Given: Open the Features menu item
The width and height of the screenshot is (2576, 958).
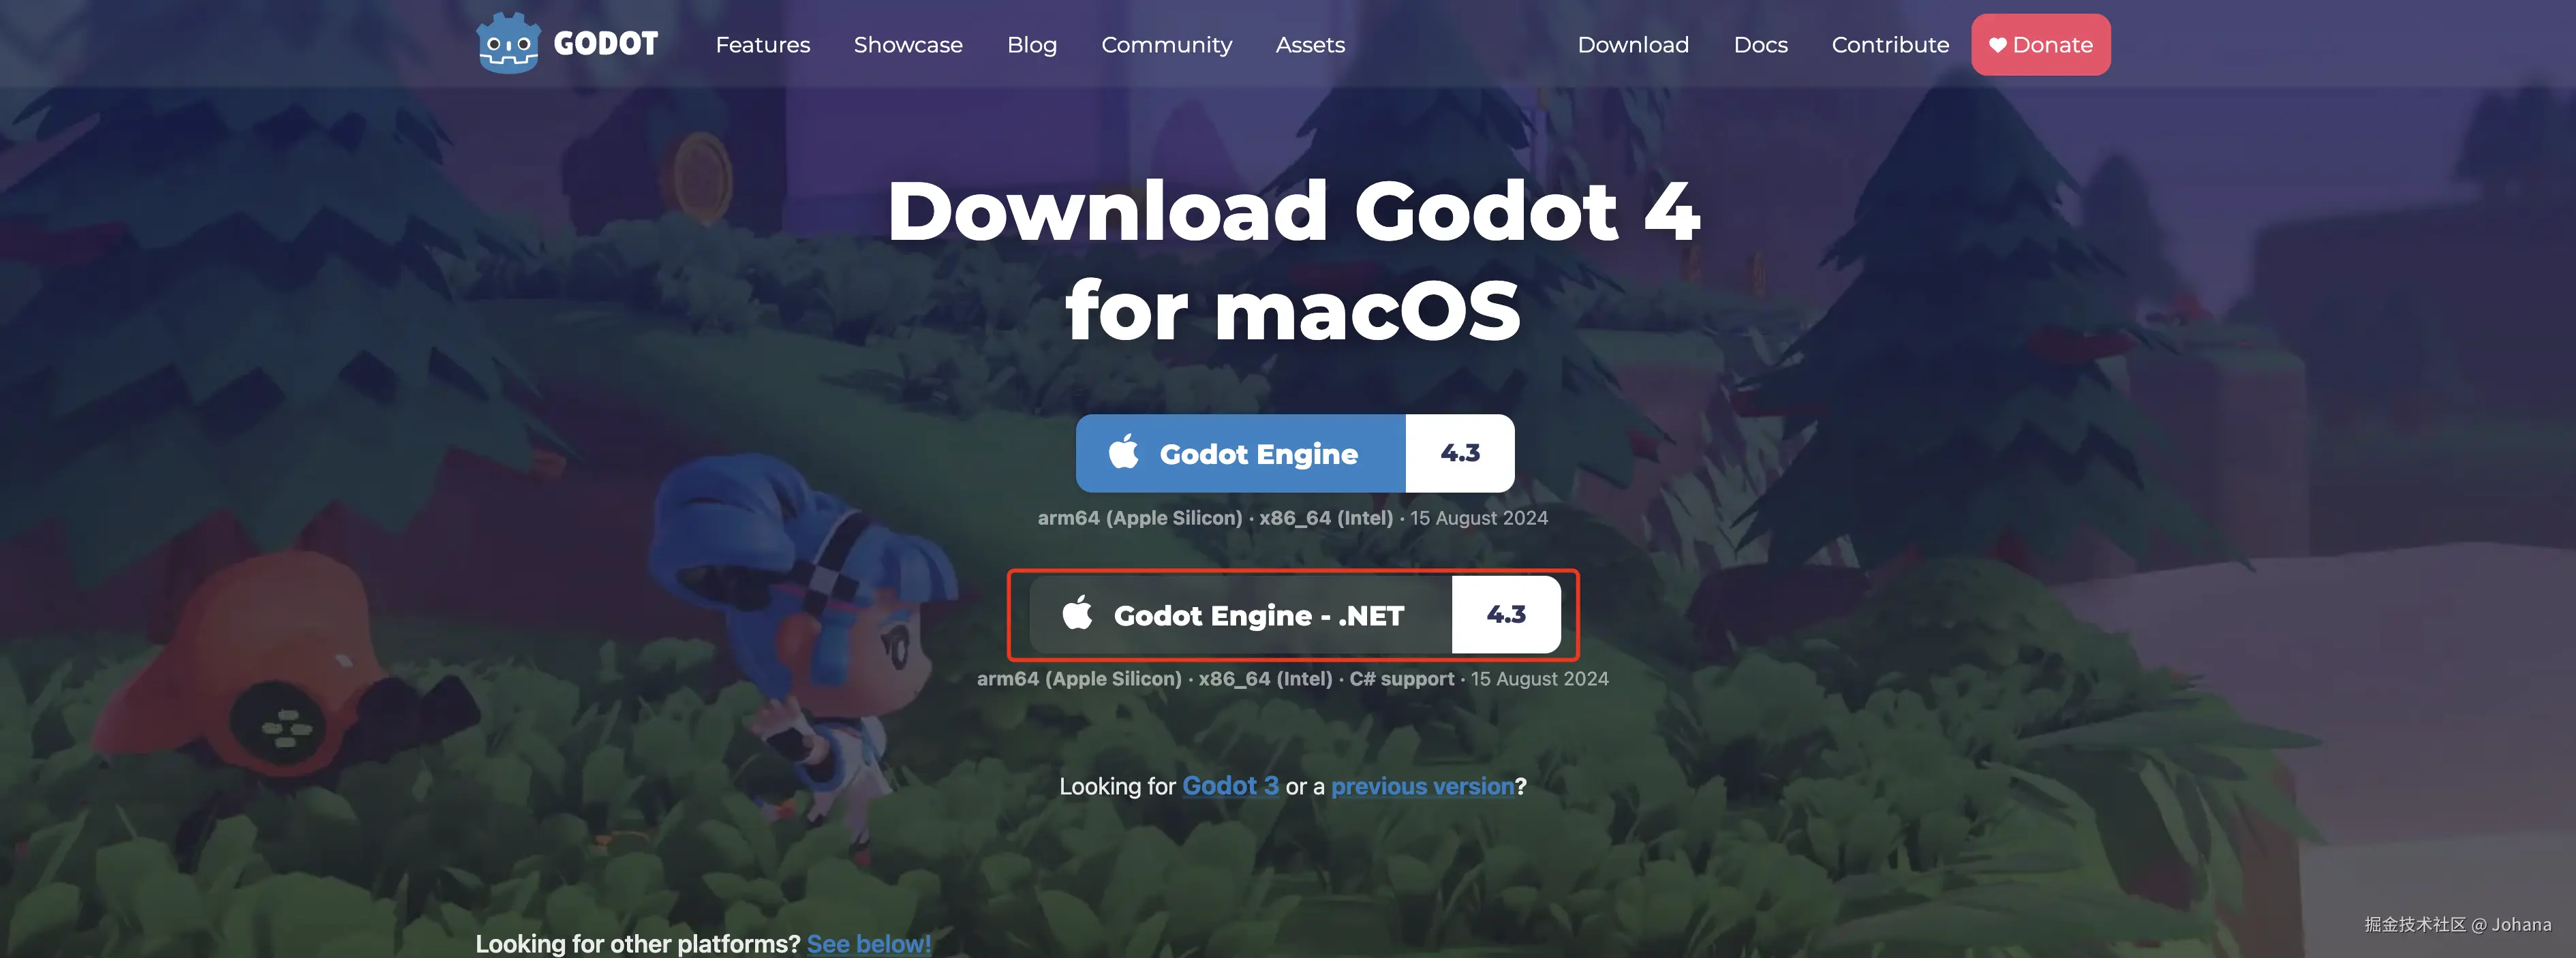Looking at the screenshot, I should [762, 45].
